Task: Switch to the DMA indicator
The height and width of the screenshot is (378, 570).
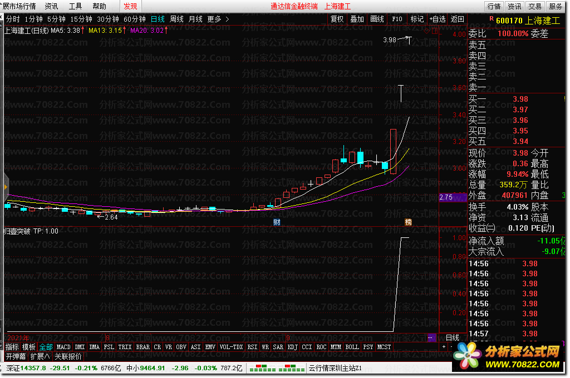Action: tap(95, 347)
